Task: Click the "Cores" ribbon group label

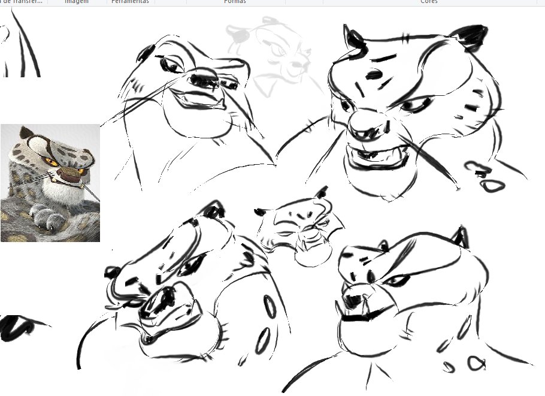Action: [x=429, y=2]
